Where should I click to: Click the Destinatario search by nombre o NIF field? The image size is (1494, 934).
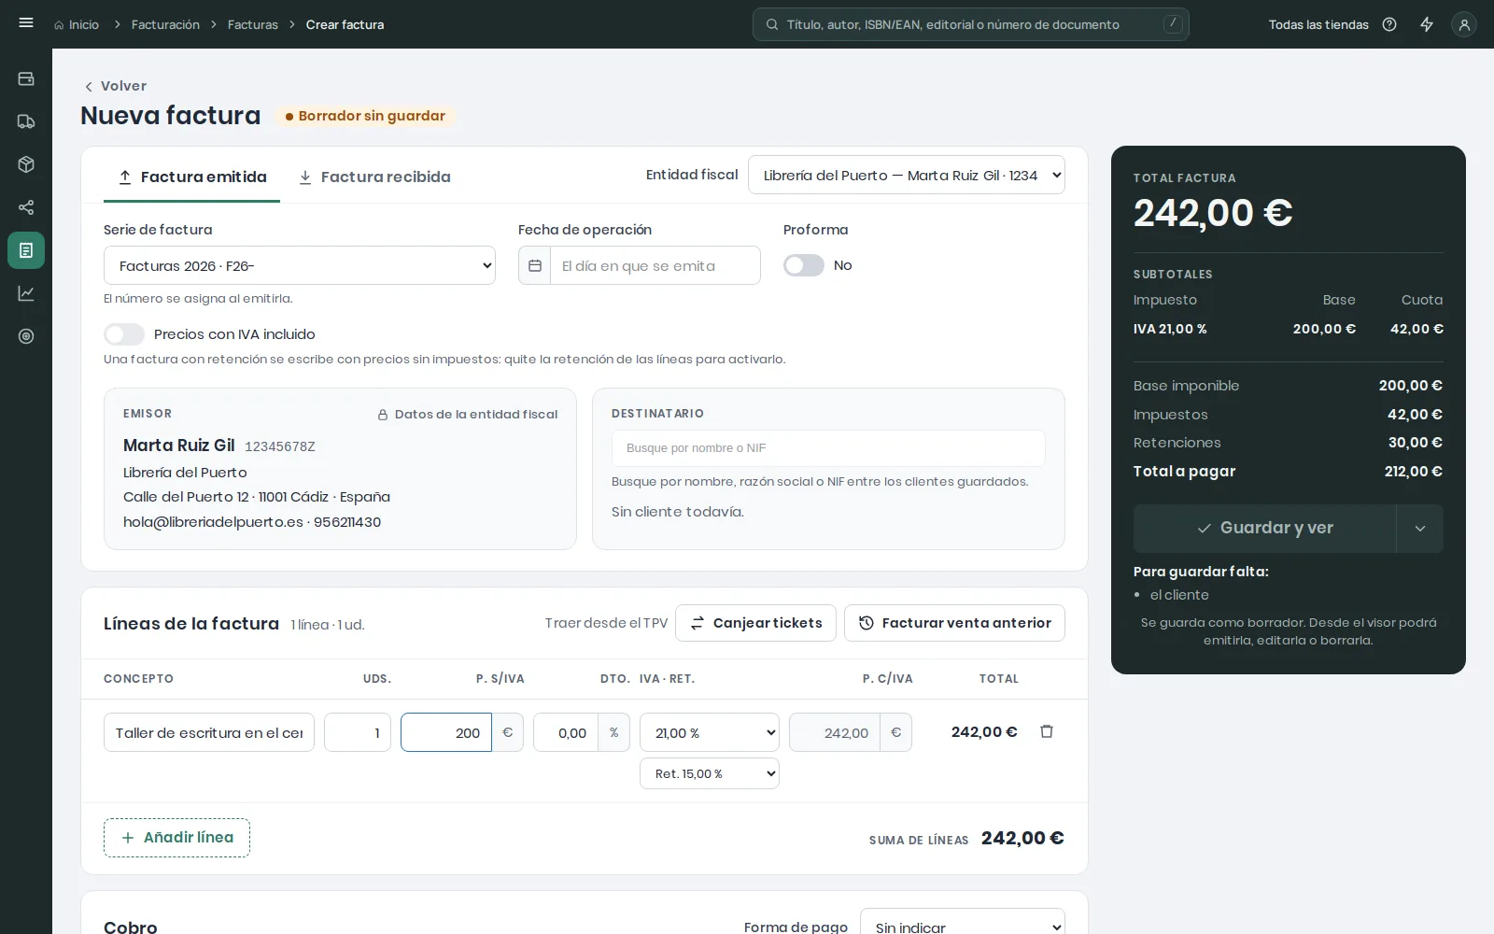click(828, 448)
